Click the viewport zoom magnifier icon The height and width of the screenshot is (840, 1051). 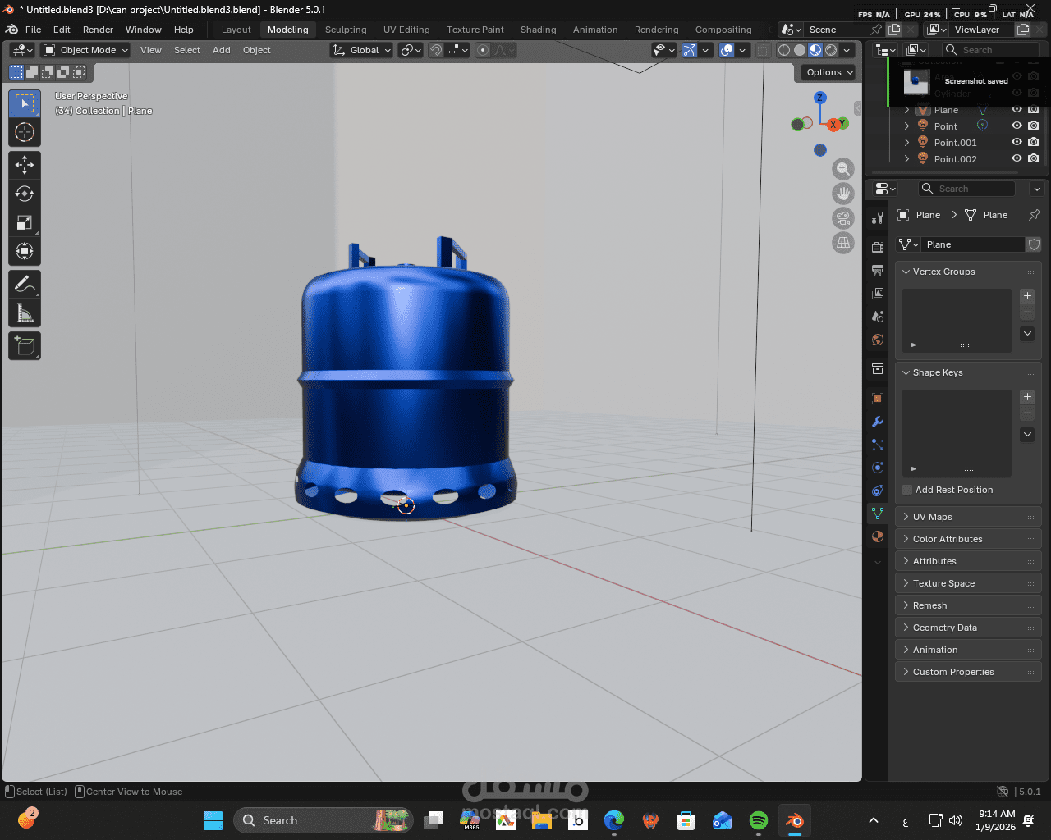[843, 169]
